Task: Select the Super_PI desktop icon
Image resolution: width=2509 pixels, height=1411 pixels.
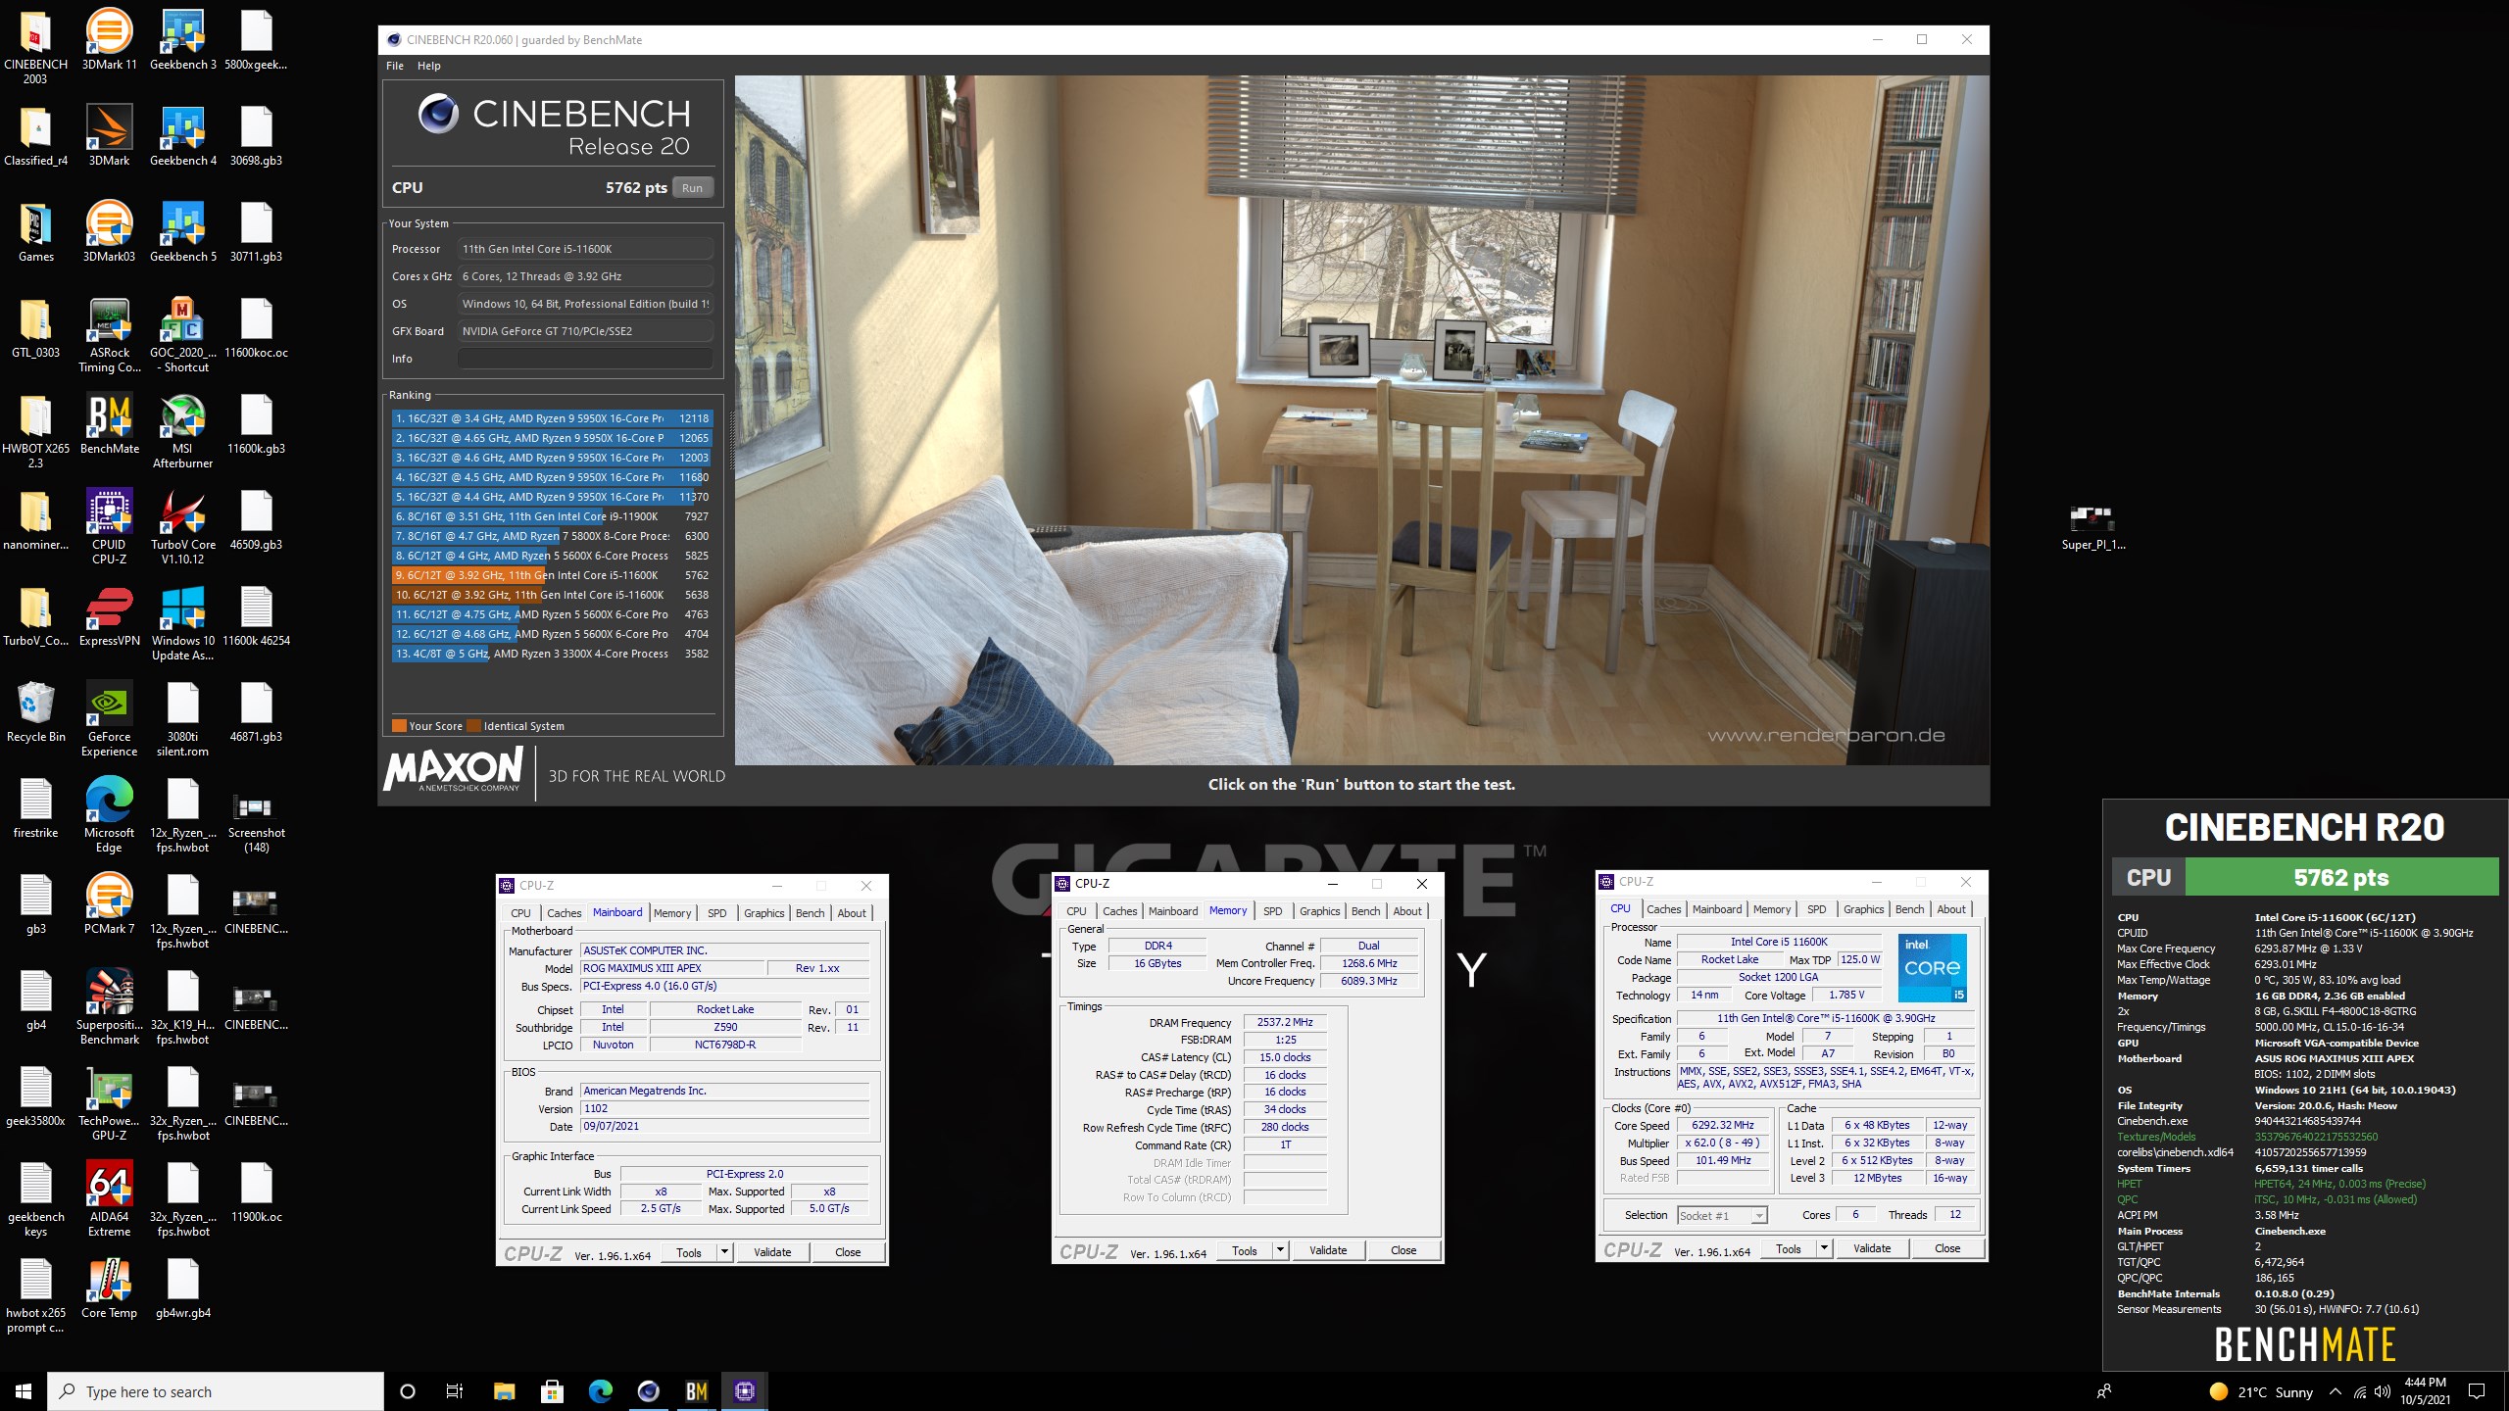Action: click(2092, 527)
